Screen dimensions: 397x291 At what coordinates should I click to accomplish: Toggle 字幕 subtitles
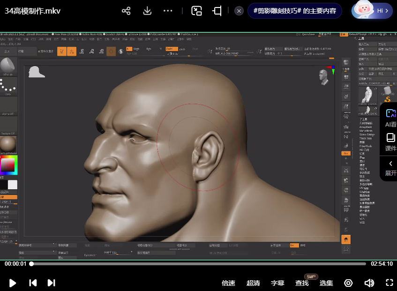tap(277, 283)
